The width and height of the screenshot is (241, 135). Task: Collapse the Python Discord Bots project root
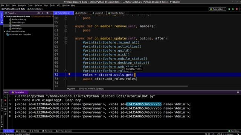pyautogui.click(x=5, y=16)
